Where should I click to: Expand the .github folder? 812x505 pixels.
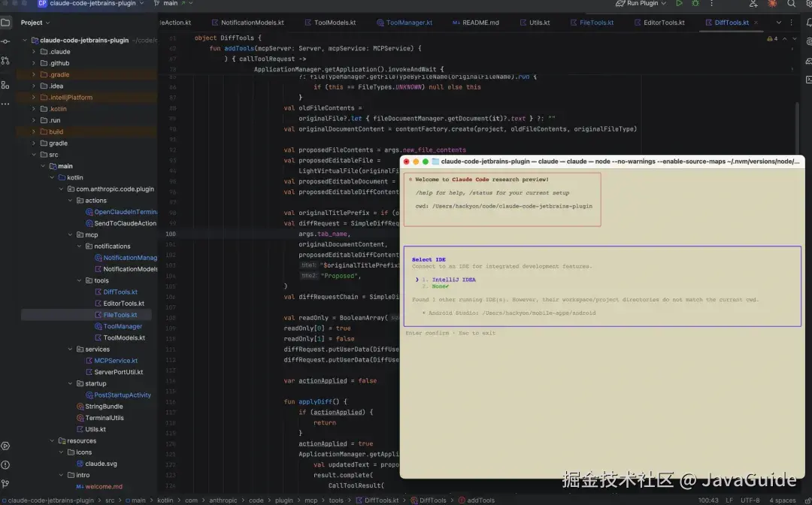34,63
